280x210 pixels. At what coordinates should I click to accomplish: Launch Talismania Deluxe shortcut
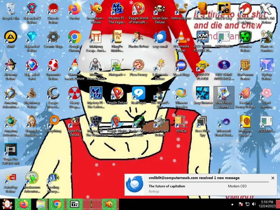(160, 69)
